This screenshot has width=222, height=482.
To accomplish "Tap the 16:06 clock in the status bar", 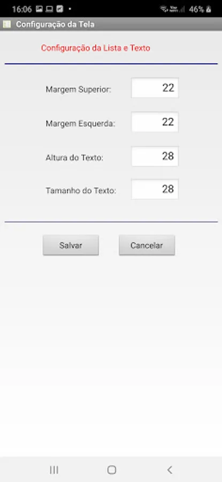I will point(22,9).
